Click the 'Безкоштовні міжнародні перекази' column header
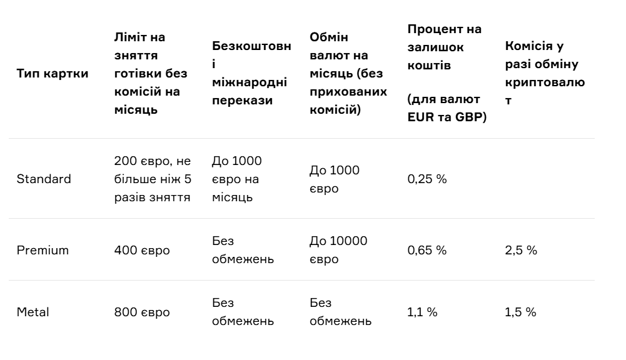 (251, 73)
